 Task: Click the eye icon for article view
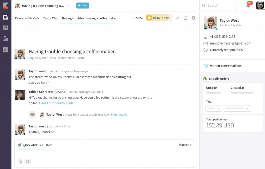point(32,114)
